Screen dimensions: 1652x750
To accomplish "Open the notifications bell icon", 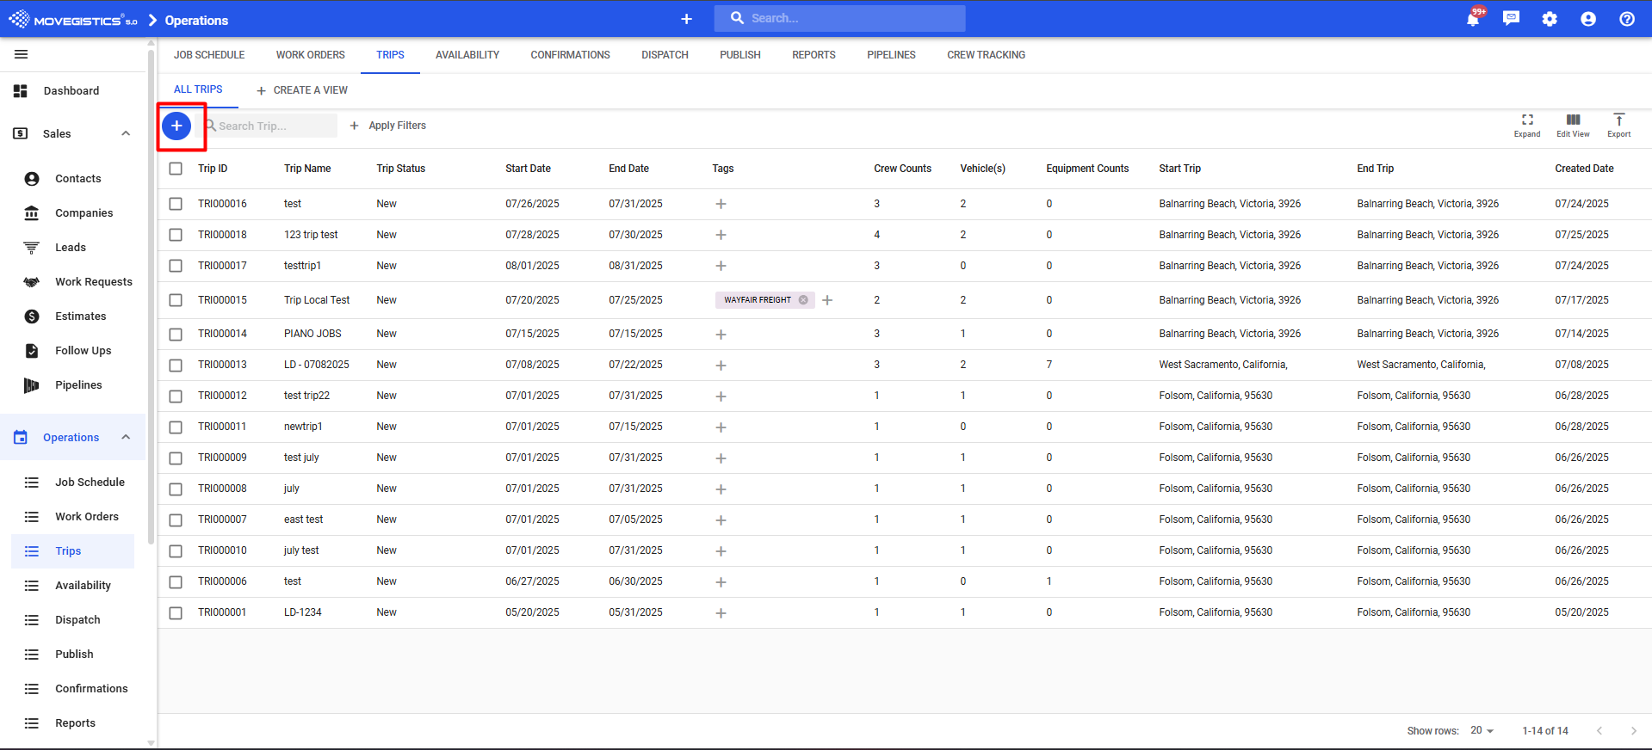I will click(x=1472, y=19).
